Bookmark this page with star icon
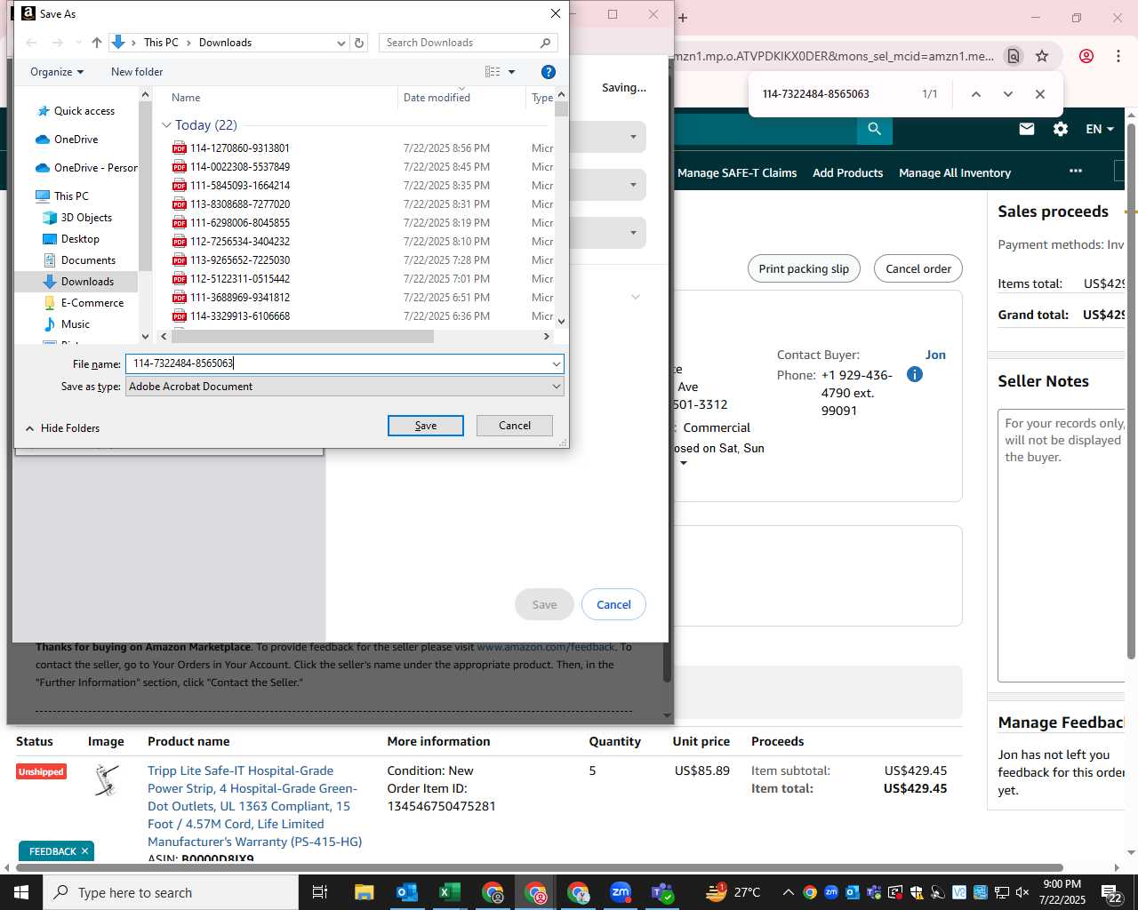This screenshot has width=1138, height=910. click(x=1042, y=56)
